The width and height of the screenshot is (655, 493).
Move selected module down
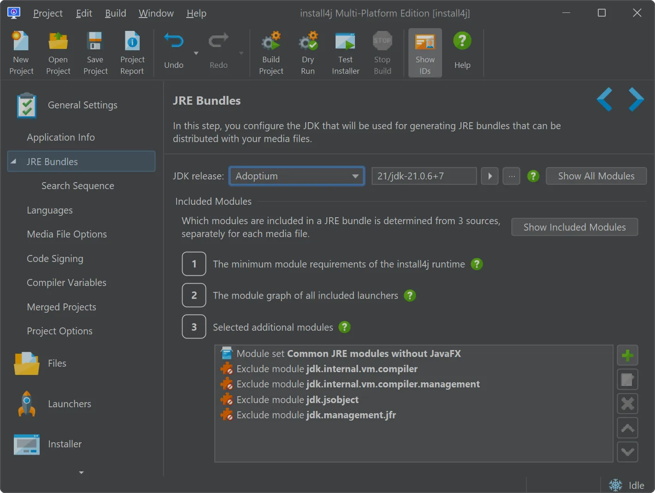point(628,452)
